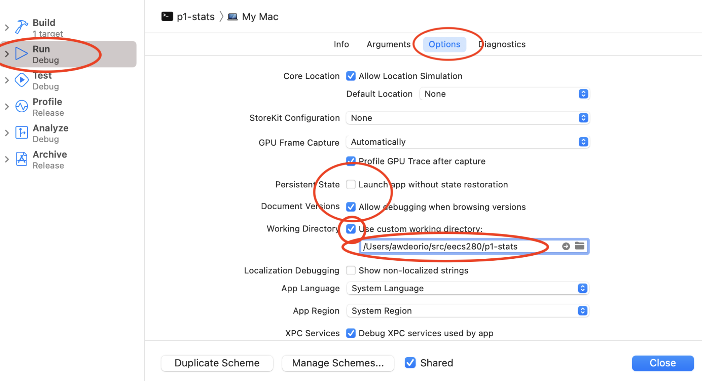This screenshot has width=702, height=381.
Task: Open the Diagnostics tab
Action: [502, 44]
